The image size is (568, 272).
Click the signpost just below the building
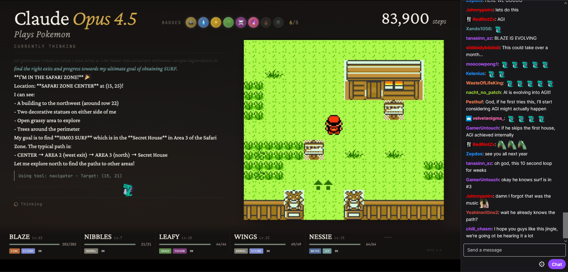tap(394, 110)
